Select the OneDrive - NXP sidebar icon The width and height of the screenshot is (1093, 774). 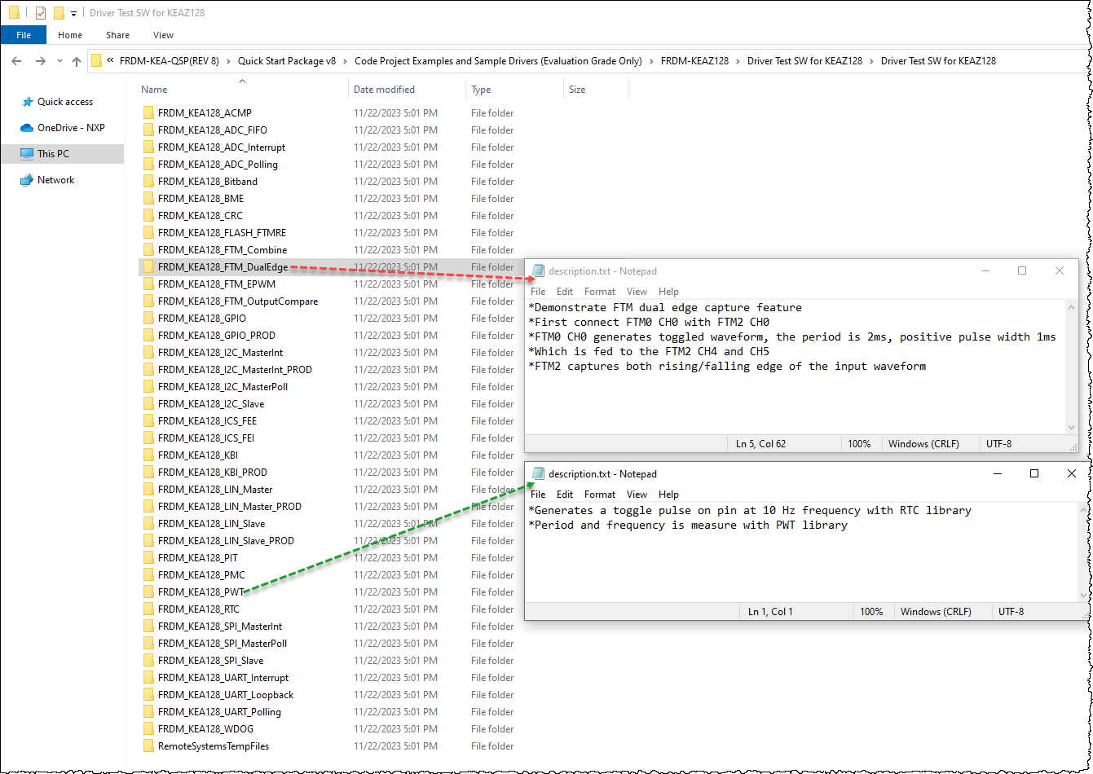click(27, 127)
